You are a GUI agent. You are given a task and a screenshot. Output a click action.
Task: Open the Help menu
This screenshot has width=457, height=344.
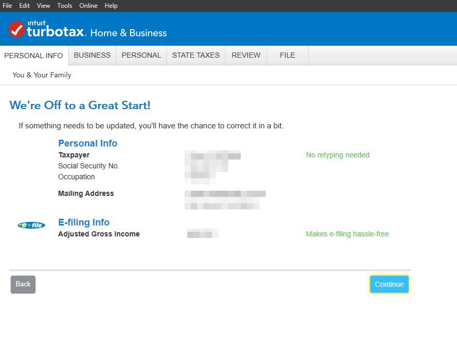pyautogui.click(x=111, y=6)
